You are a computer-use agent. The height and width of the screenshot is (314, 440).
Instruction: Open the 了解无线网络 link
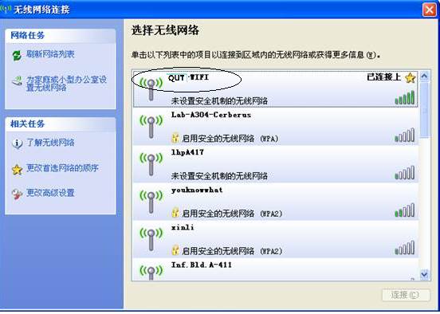pos(50,143)
